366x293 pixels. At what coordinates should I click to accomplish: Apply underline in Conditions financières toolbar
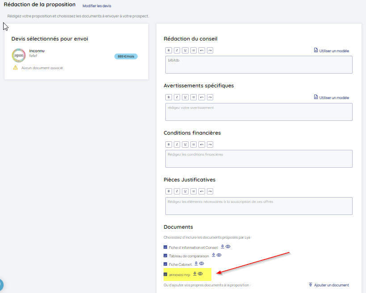pos(185,144)
